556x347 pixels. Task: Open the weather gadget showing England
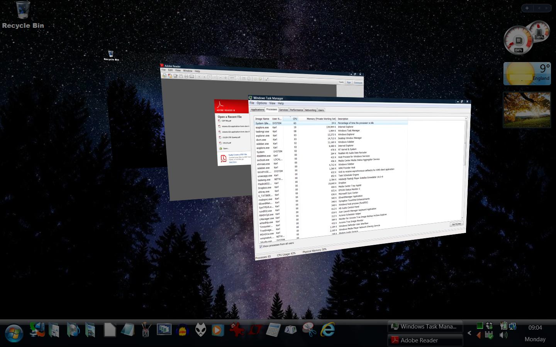tap(527, 73)
